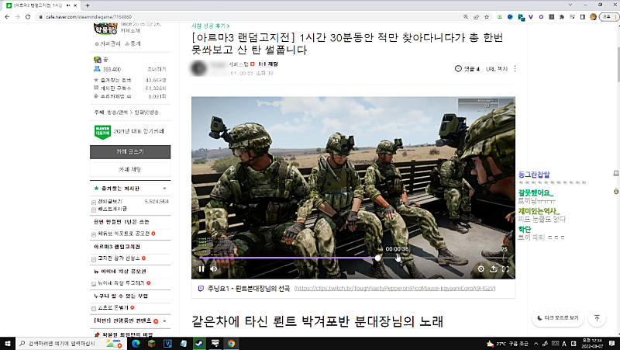Open the 유튜브 이벤트 공모전 board
This screenshot has height=350, width=620.
[124, 234]
